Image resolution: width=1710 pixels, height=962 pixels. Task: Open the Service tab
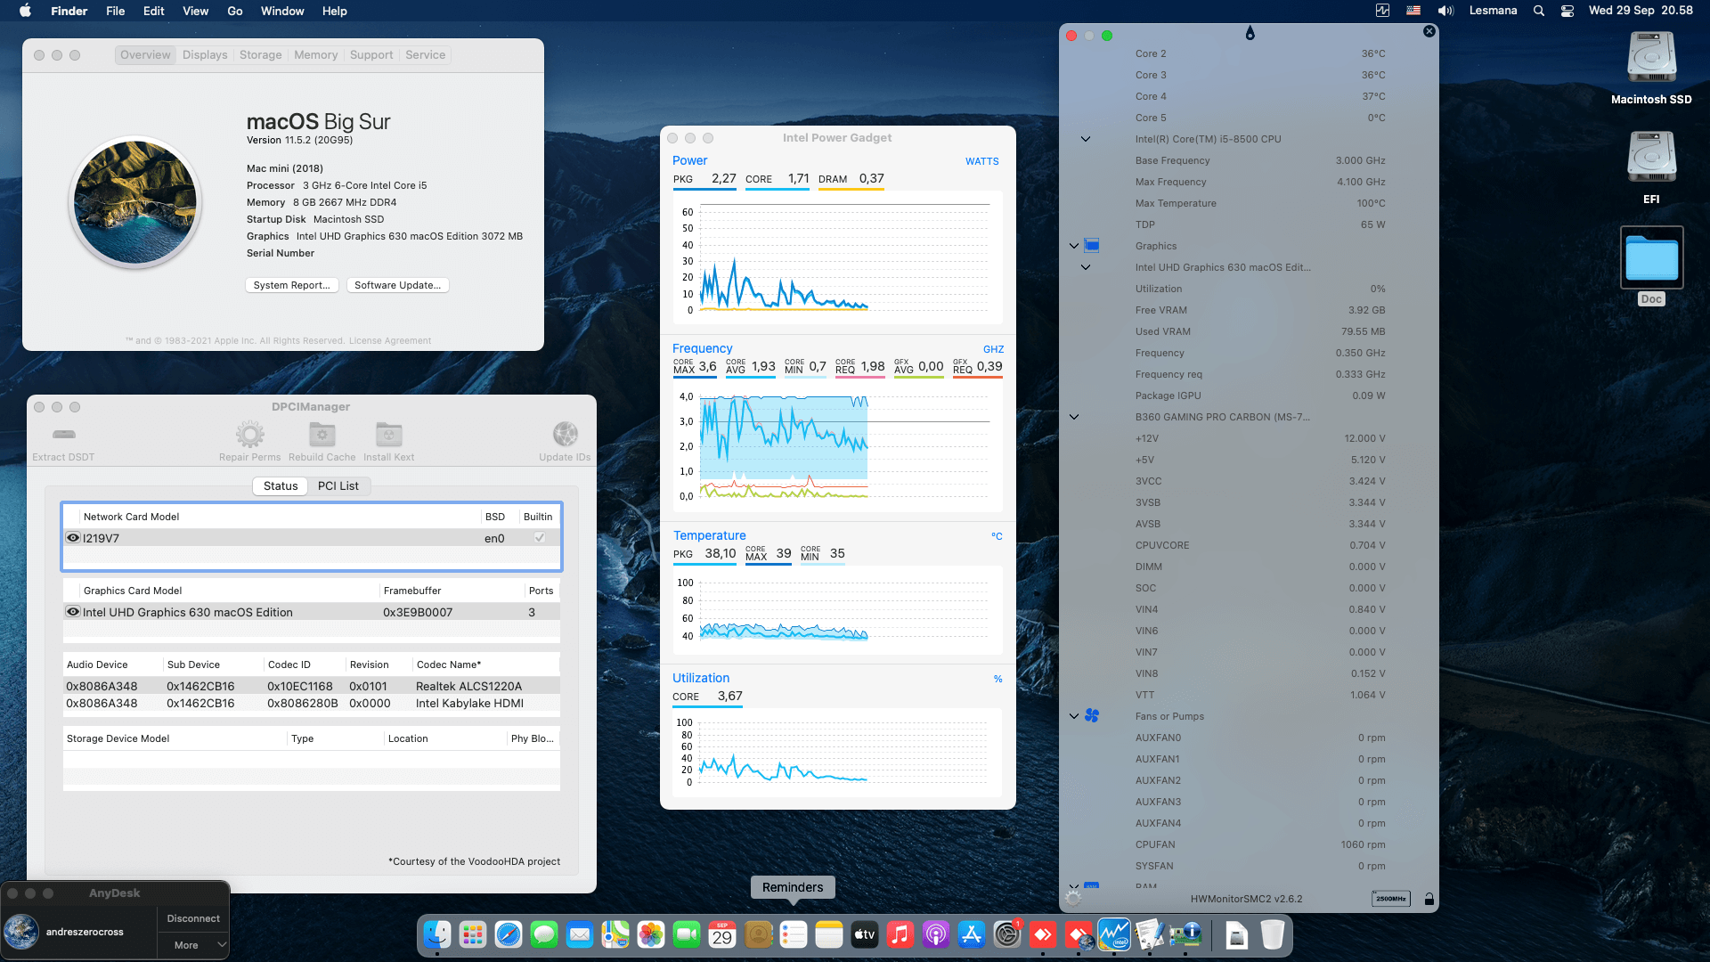point(425,55)
